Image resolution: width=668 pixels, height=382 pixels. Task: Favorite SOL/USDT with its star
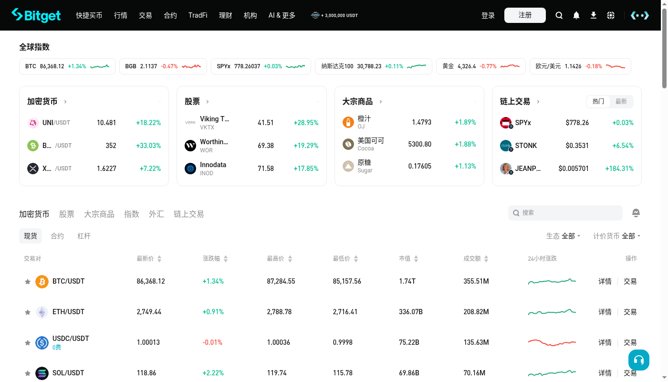(x=28, y=373)
